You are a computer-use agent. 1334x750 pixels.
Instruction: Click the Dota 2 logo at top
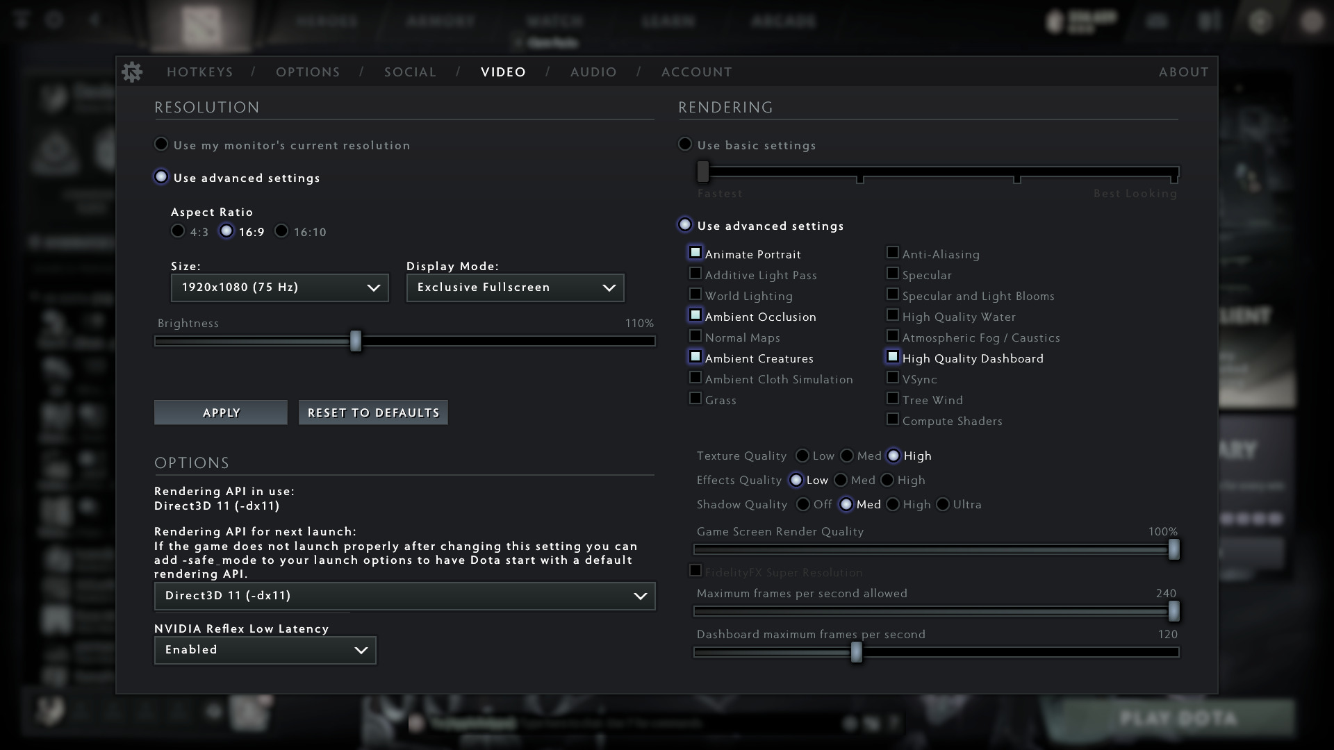(x=202, y=26)
